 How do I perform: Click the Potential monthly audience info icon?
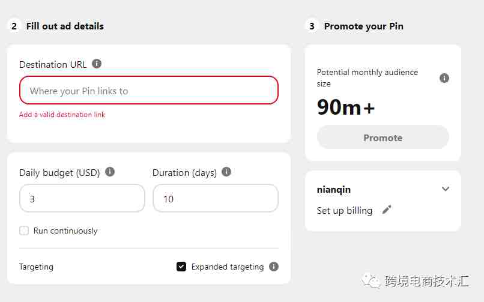pos(444,78)
